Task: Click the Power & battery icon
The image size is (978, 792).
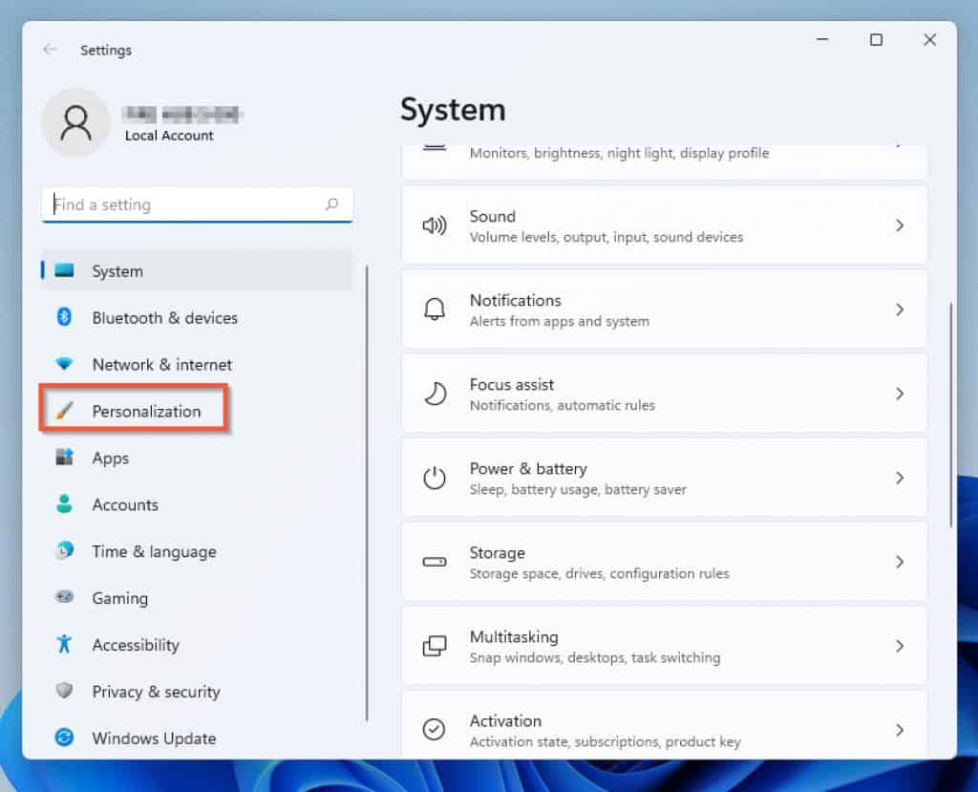Action: pyautogui.click(x=435, y=478)
